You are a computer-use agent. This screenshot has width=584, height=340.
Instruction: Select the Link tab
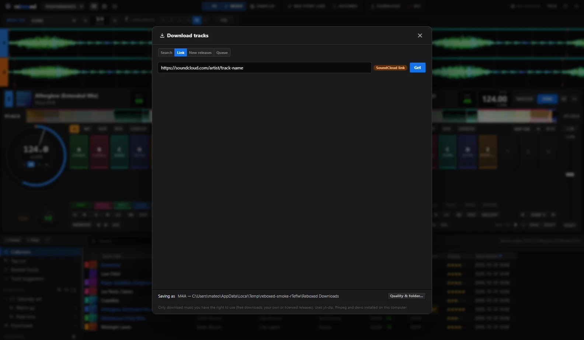click(181, 53)
